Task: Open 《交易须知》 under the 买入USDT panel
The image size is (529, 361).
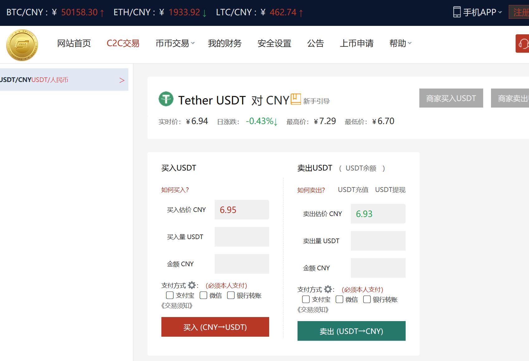Action: coord(177,306)
